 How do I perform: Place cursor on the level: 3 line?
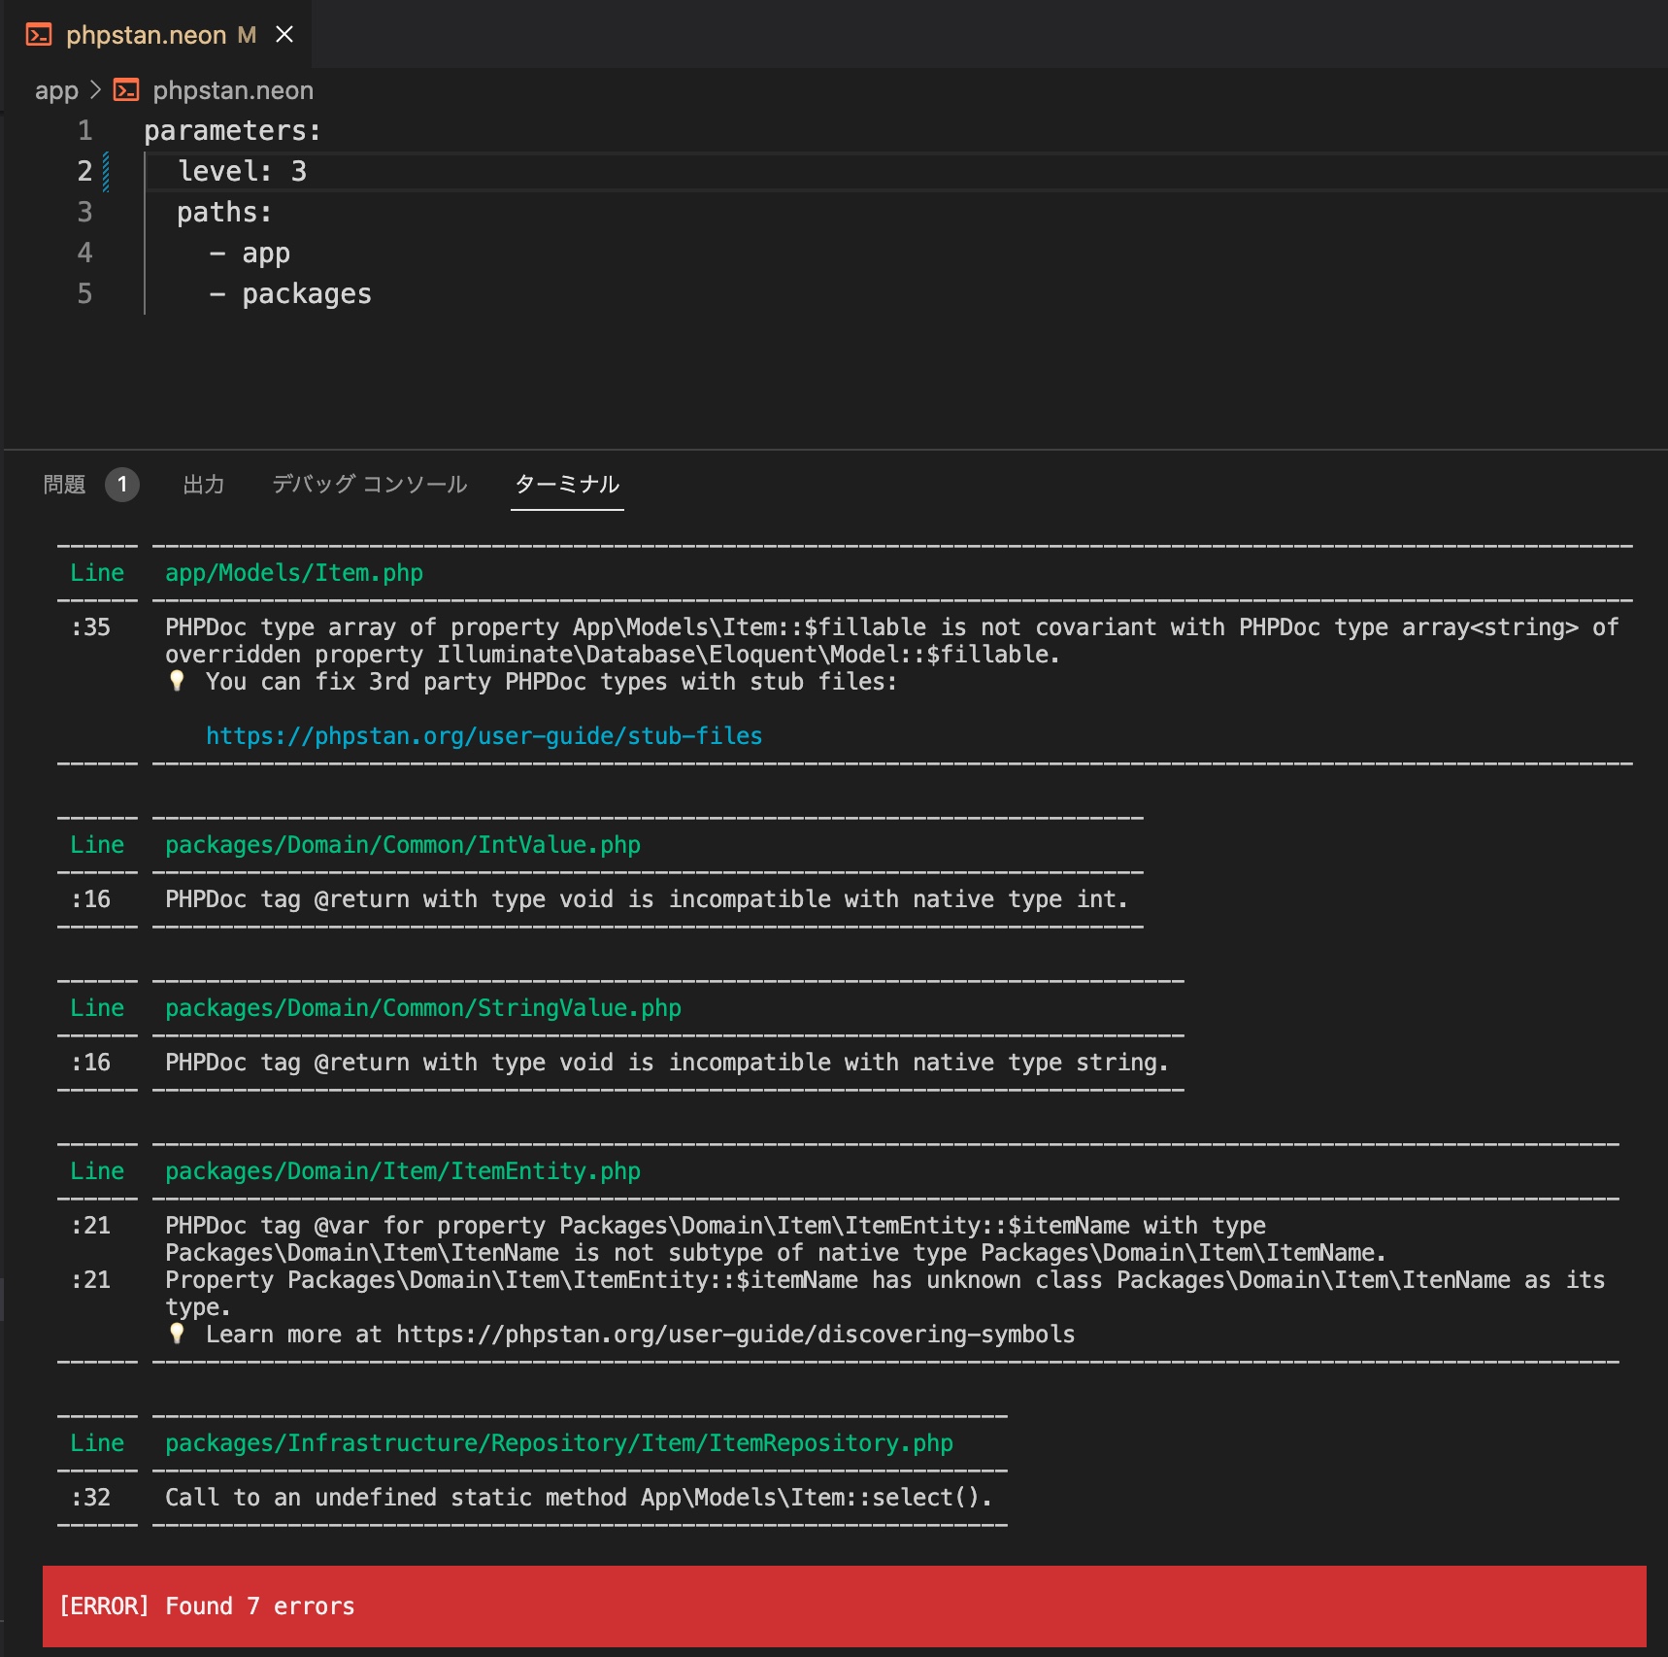point(241,171)
